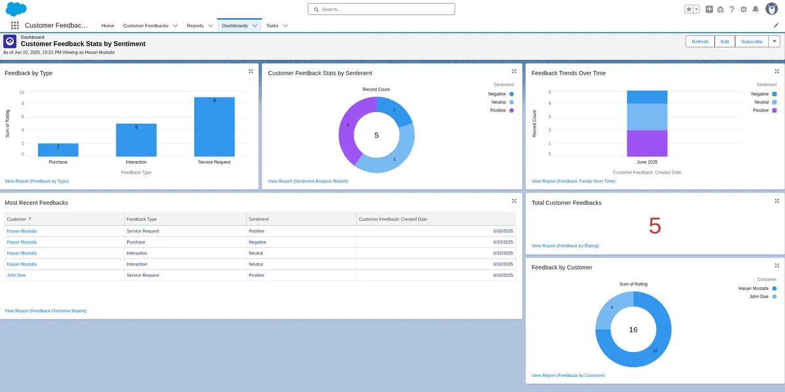This screenshot has height=392, width=785.
Task: Open the App Launcher grid icon
Action: click(14, 26)
